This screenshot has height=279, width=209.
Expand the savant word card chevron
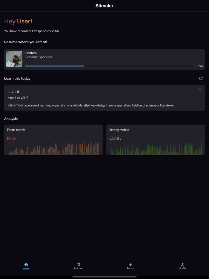tap(200, 89)
